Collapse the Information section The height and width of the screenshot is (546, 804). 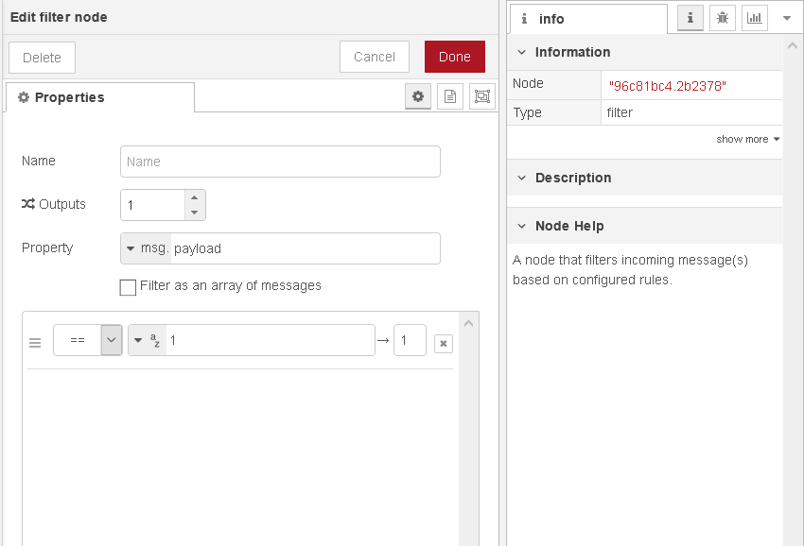coord(522,52)
